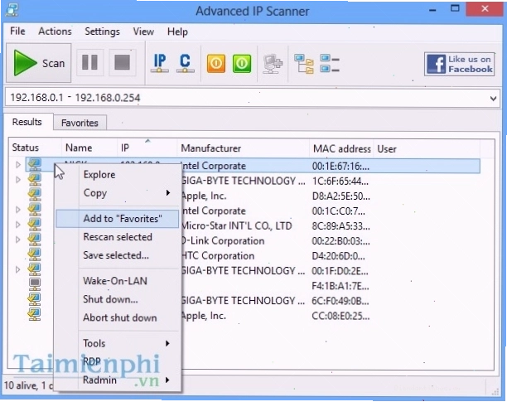Screen dimensions: 507x402
Task: Click the green power Wake-On-LAN icon
Action: 242,63
